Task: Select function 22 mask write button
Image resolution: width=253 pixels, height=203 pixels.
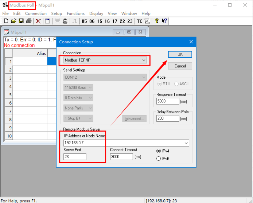Action: coord(122,21)
